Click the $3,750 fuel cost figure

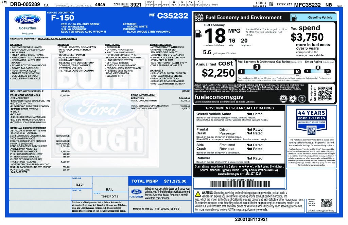coord(307,37)
